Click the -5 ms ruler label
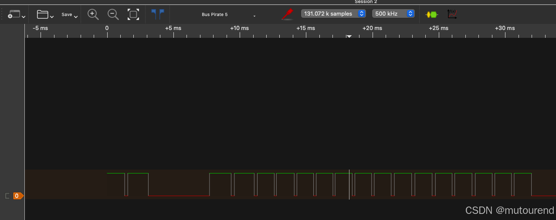This screenshot has width=556, height=220. tap(41, 28)
